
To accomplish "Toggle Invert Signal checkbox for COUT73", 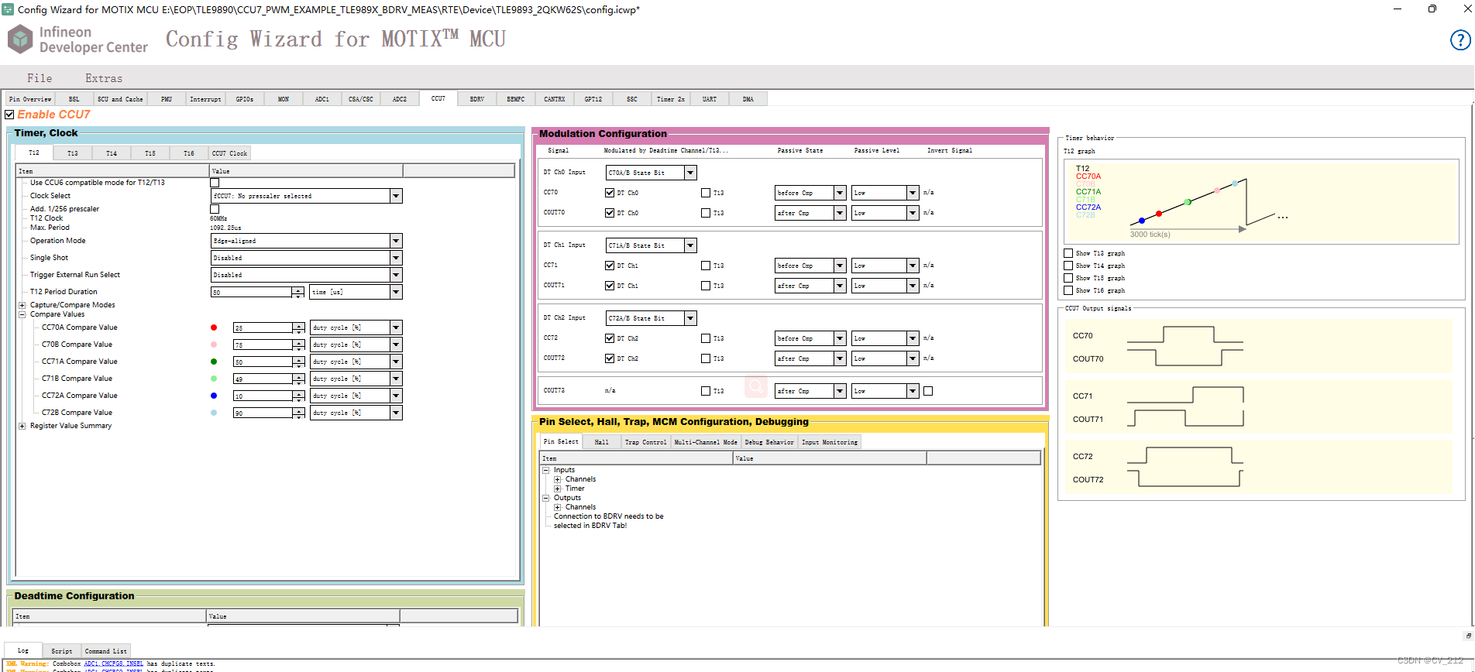I will pos(928,391).
